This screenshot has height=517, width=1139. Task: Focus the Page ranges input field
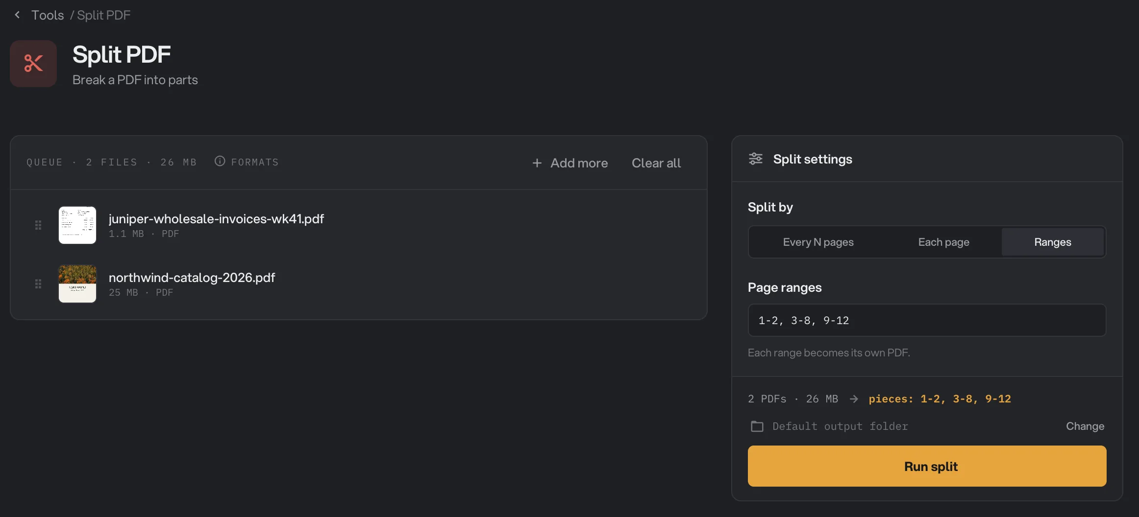click(927, 320)
